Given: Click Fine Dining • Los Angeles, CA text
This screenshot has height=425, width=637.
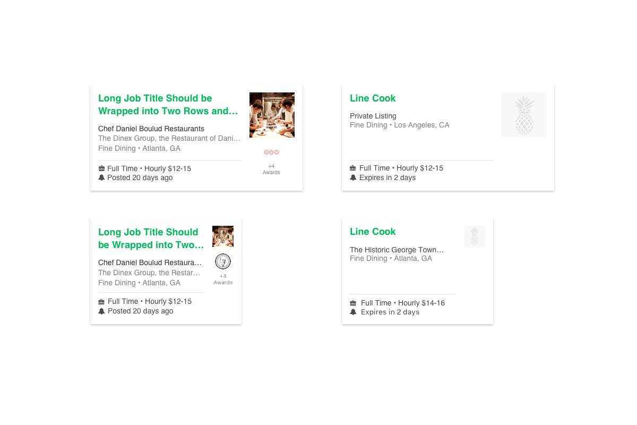Looking at the screenshot, I should pyautogui.click(x=400, y=125).
